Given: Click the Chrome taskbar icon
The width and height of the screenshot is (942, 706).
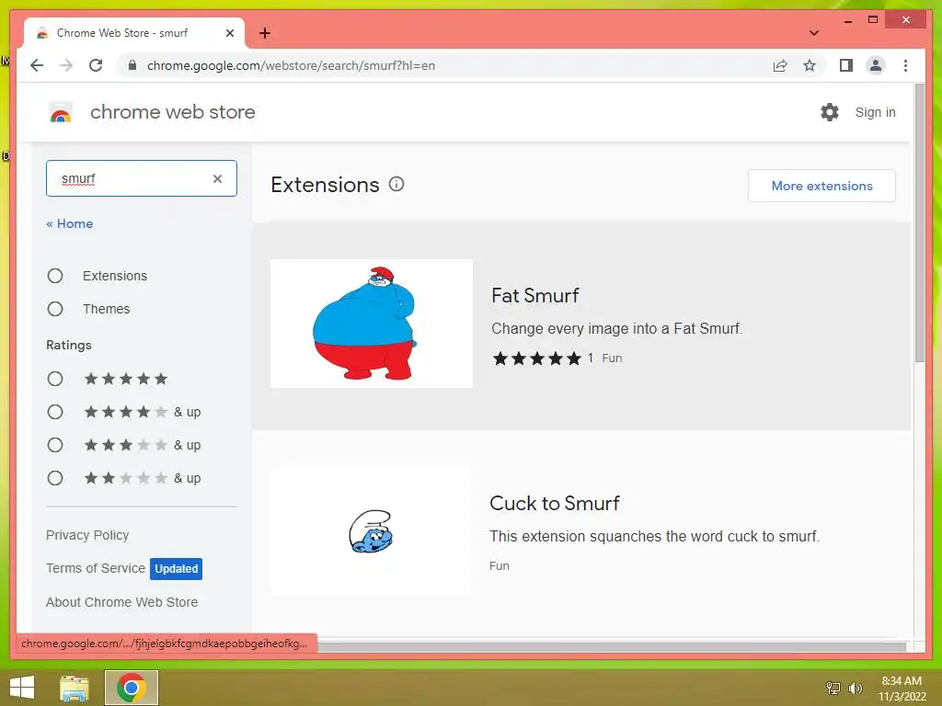Looking at the screenshot, I should click(x=132, y=688).
